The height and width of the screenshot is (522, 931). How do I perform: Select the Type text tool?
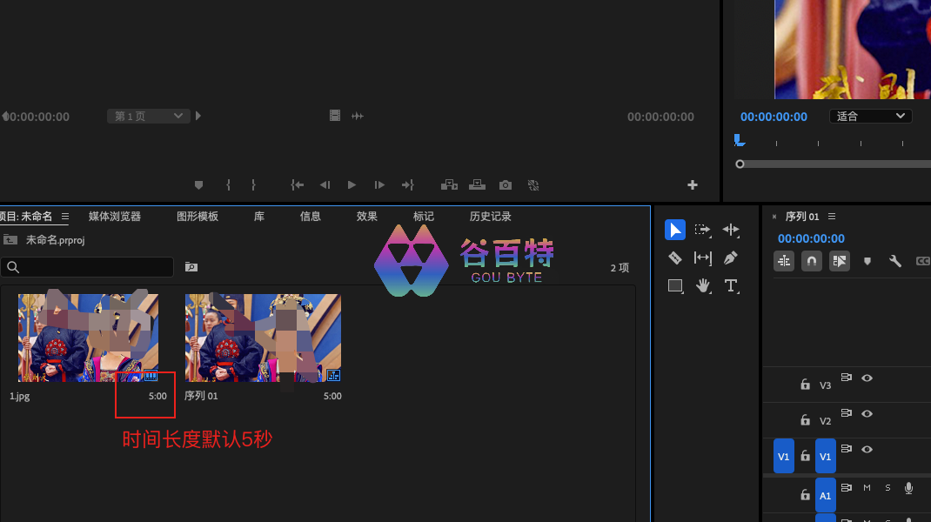[730, 285]
